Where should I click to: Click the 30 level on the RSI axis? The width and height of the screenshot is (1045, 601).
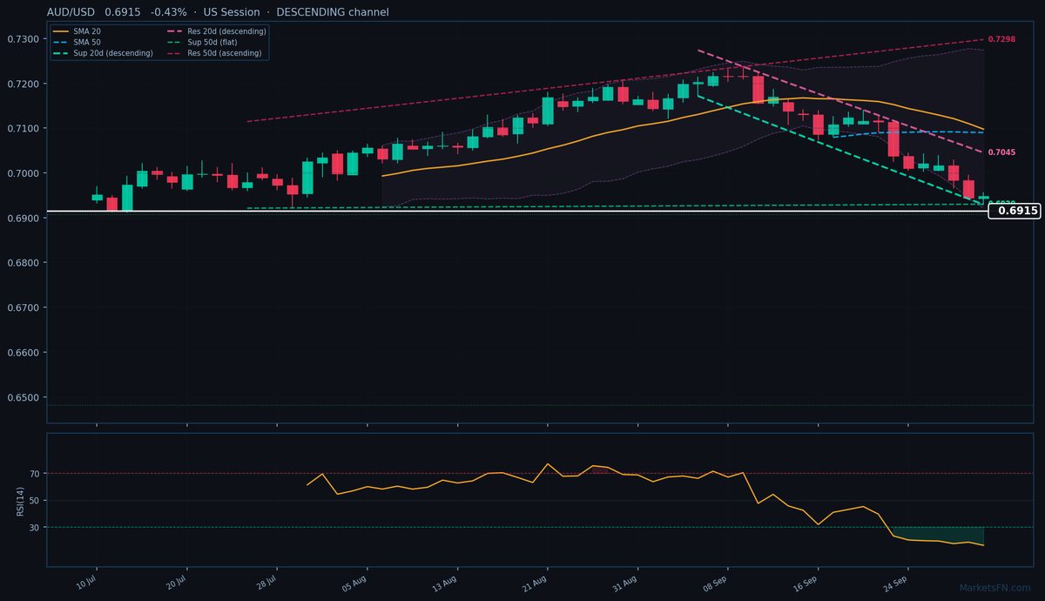[x=35, y=528]
